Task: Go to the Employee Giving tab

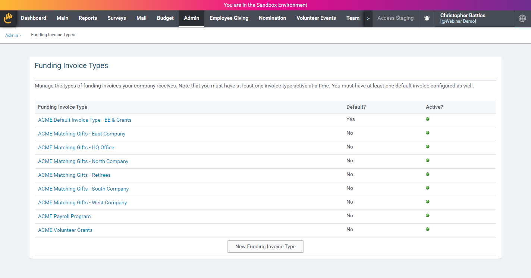Action: (x=229, y=18)
